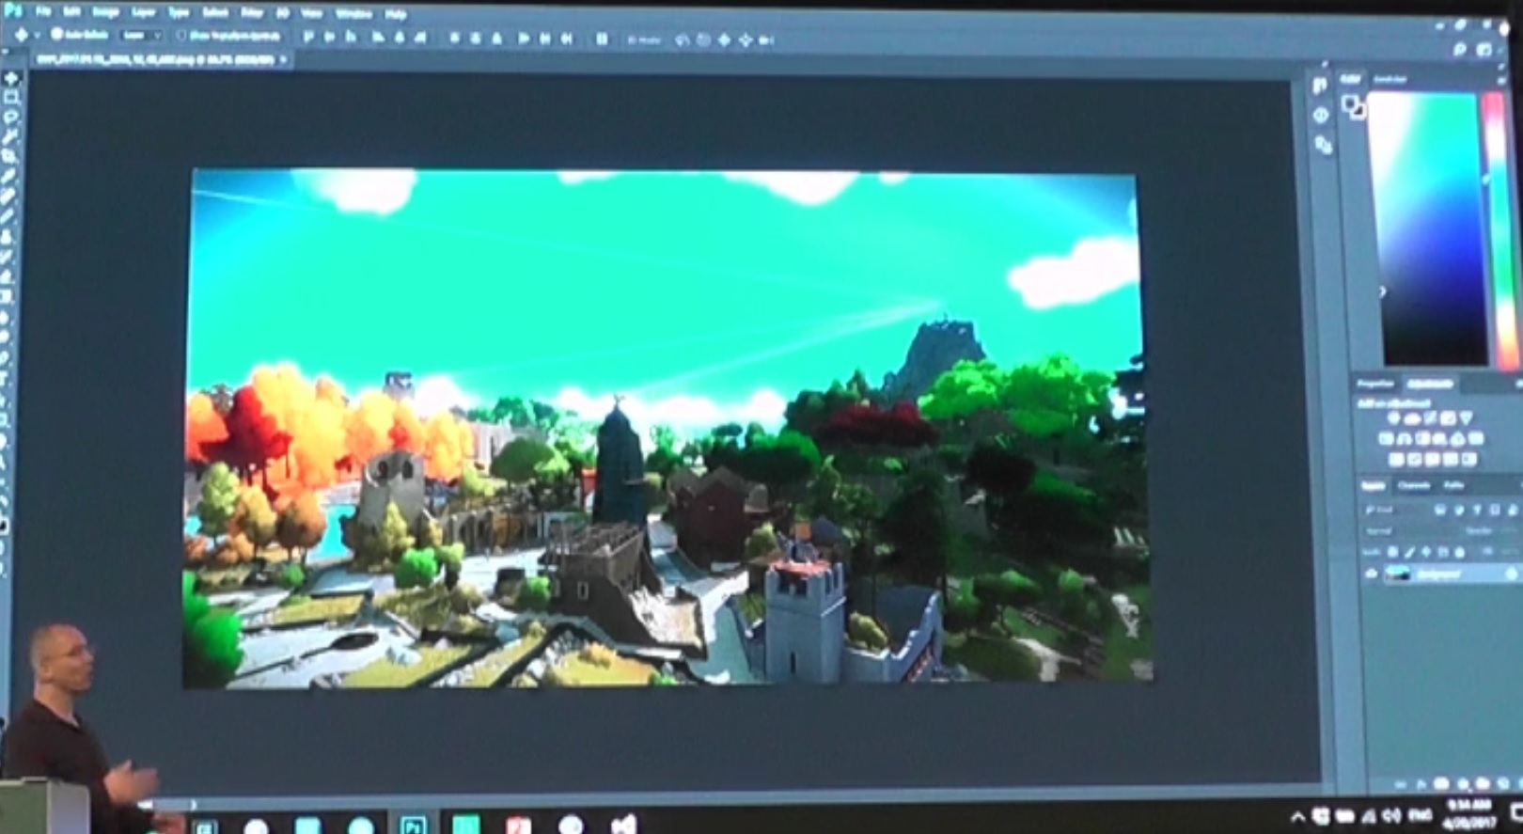Screen dimensions: 1523x834
Task: Hide the Background layer eye icon
Action: click(x=1372, y=574)
